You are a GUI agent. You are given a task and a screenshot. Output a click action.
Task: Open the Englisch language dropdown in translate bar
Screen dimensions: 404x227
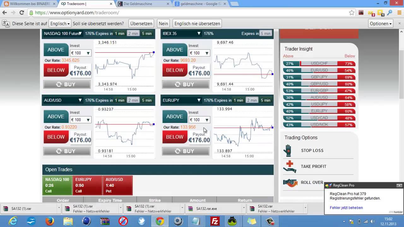60,23
